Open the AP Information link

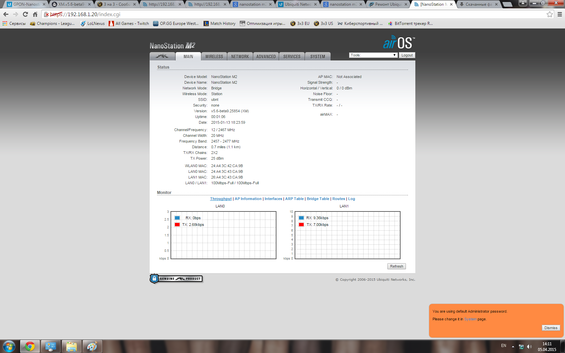pos(248,199)
